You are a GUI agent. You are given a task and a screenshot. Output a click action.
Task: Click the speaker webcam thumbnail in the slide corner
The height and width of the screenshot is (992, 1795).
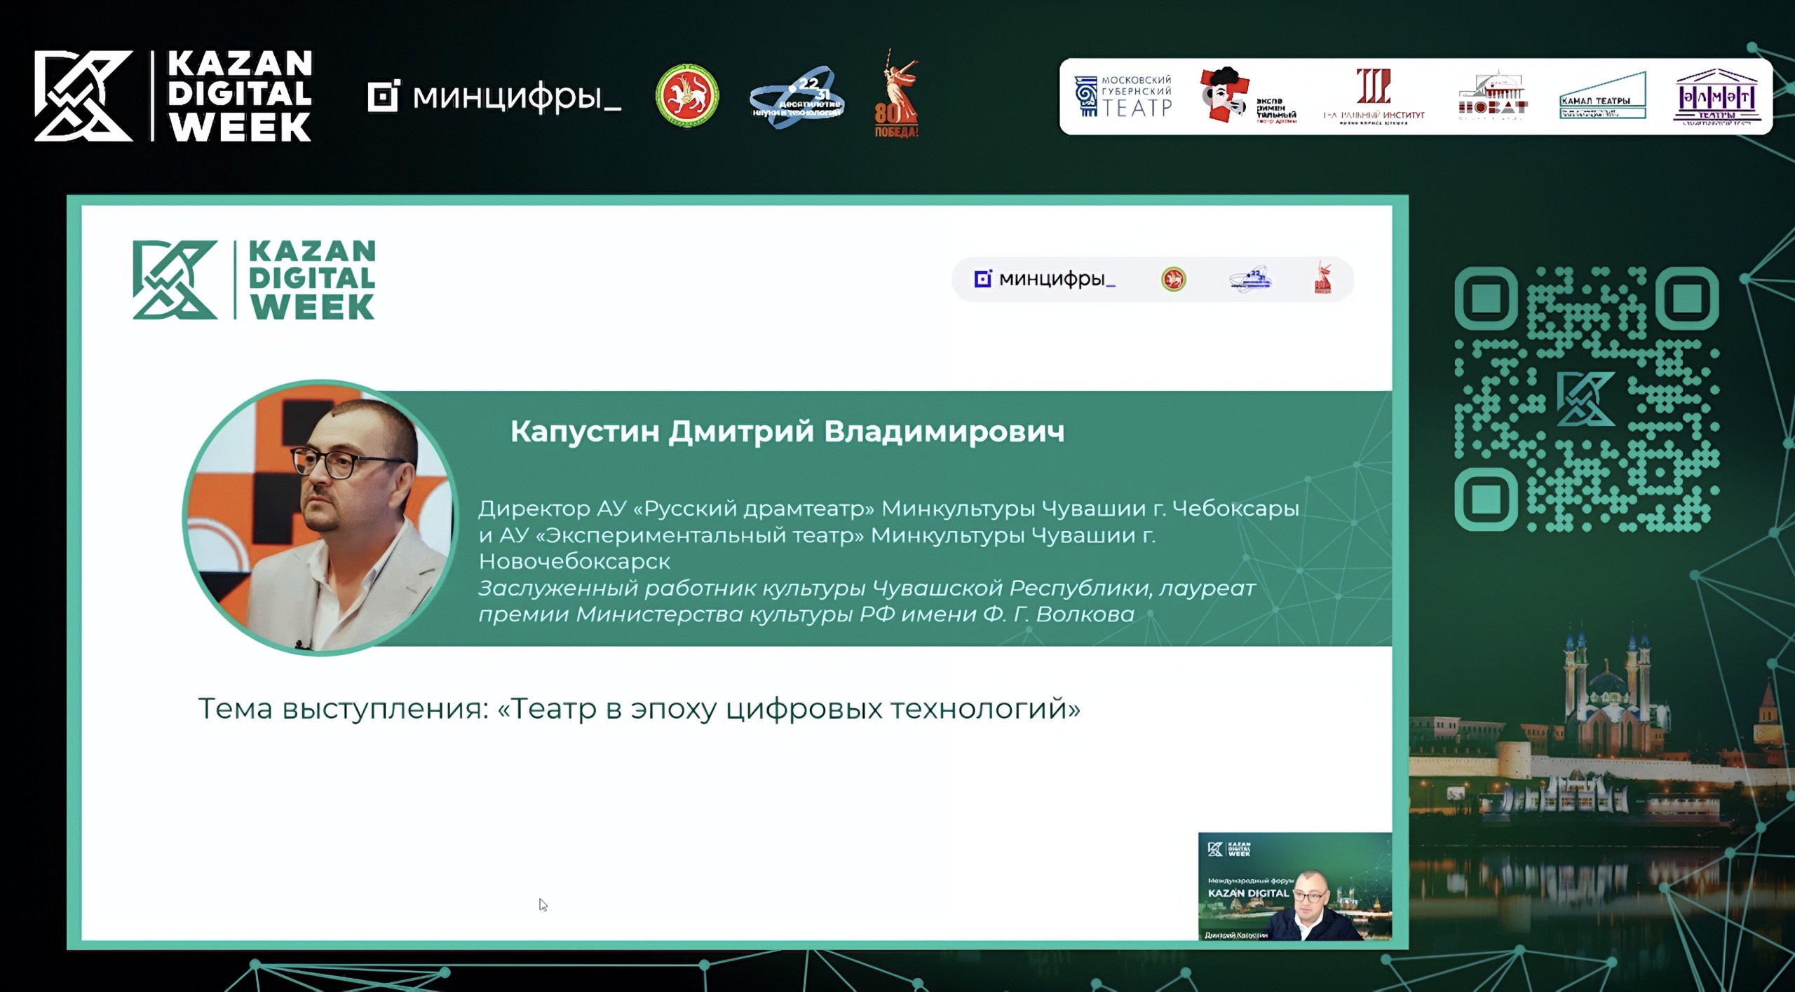click(1294, 886)
